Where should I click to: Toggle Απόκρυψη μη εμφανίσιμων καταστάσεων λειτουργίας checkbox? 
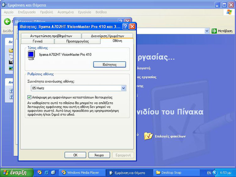[x=29, y=97]
